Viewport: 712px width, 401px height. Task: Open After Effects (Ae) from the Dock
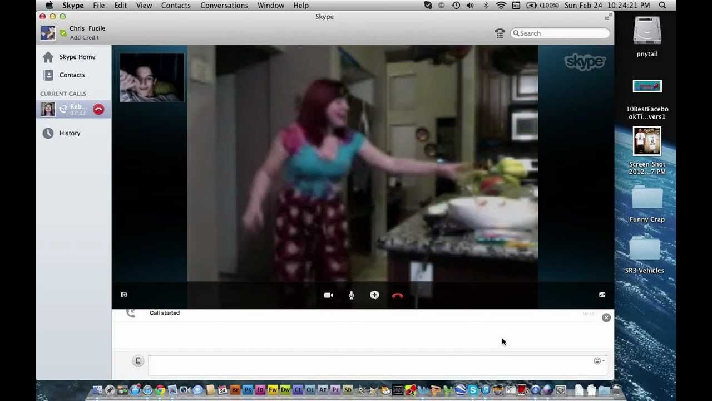323,390
